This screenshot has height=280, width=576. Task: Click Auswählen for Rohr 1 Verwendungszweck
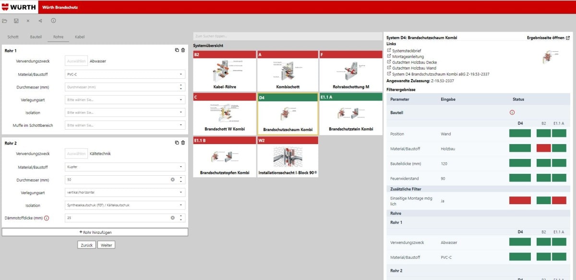pyautogui.click(x=76, y=61)
